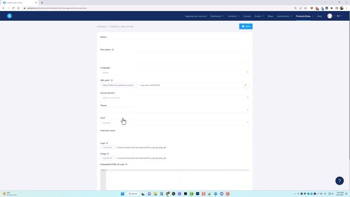Click the info icon beside Logo

pos(107,143)
